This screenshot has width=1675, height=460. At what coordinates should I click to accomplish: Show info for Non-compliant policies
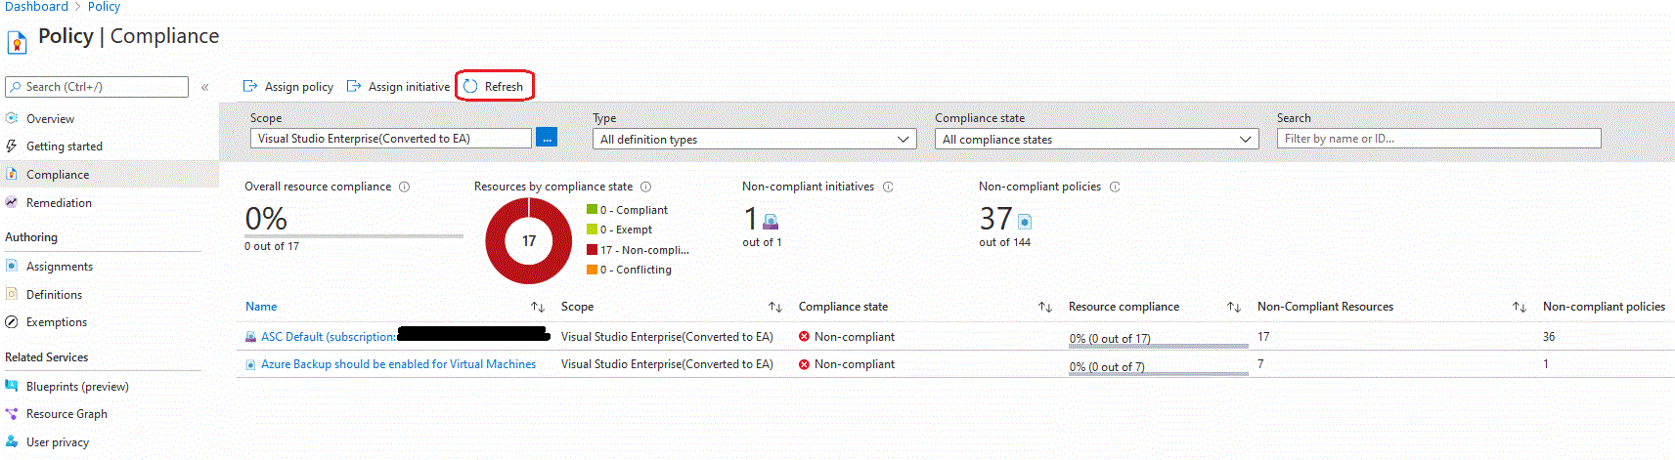(x=1115, y=187)
